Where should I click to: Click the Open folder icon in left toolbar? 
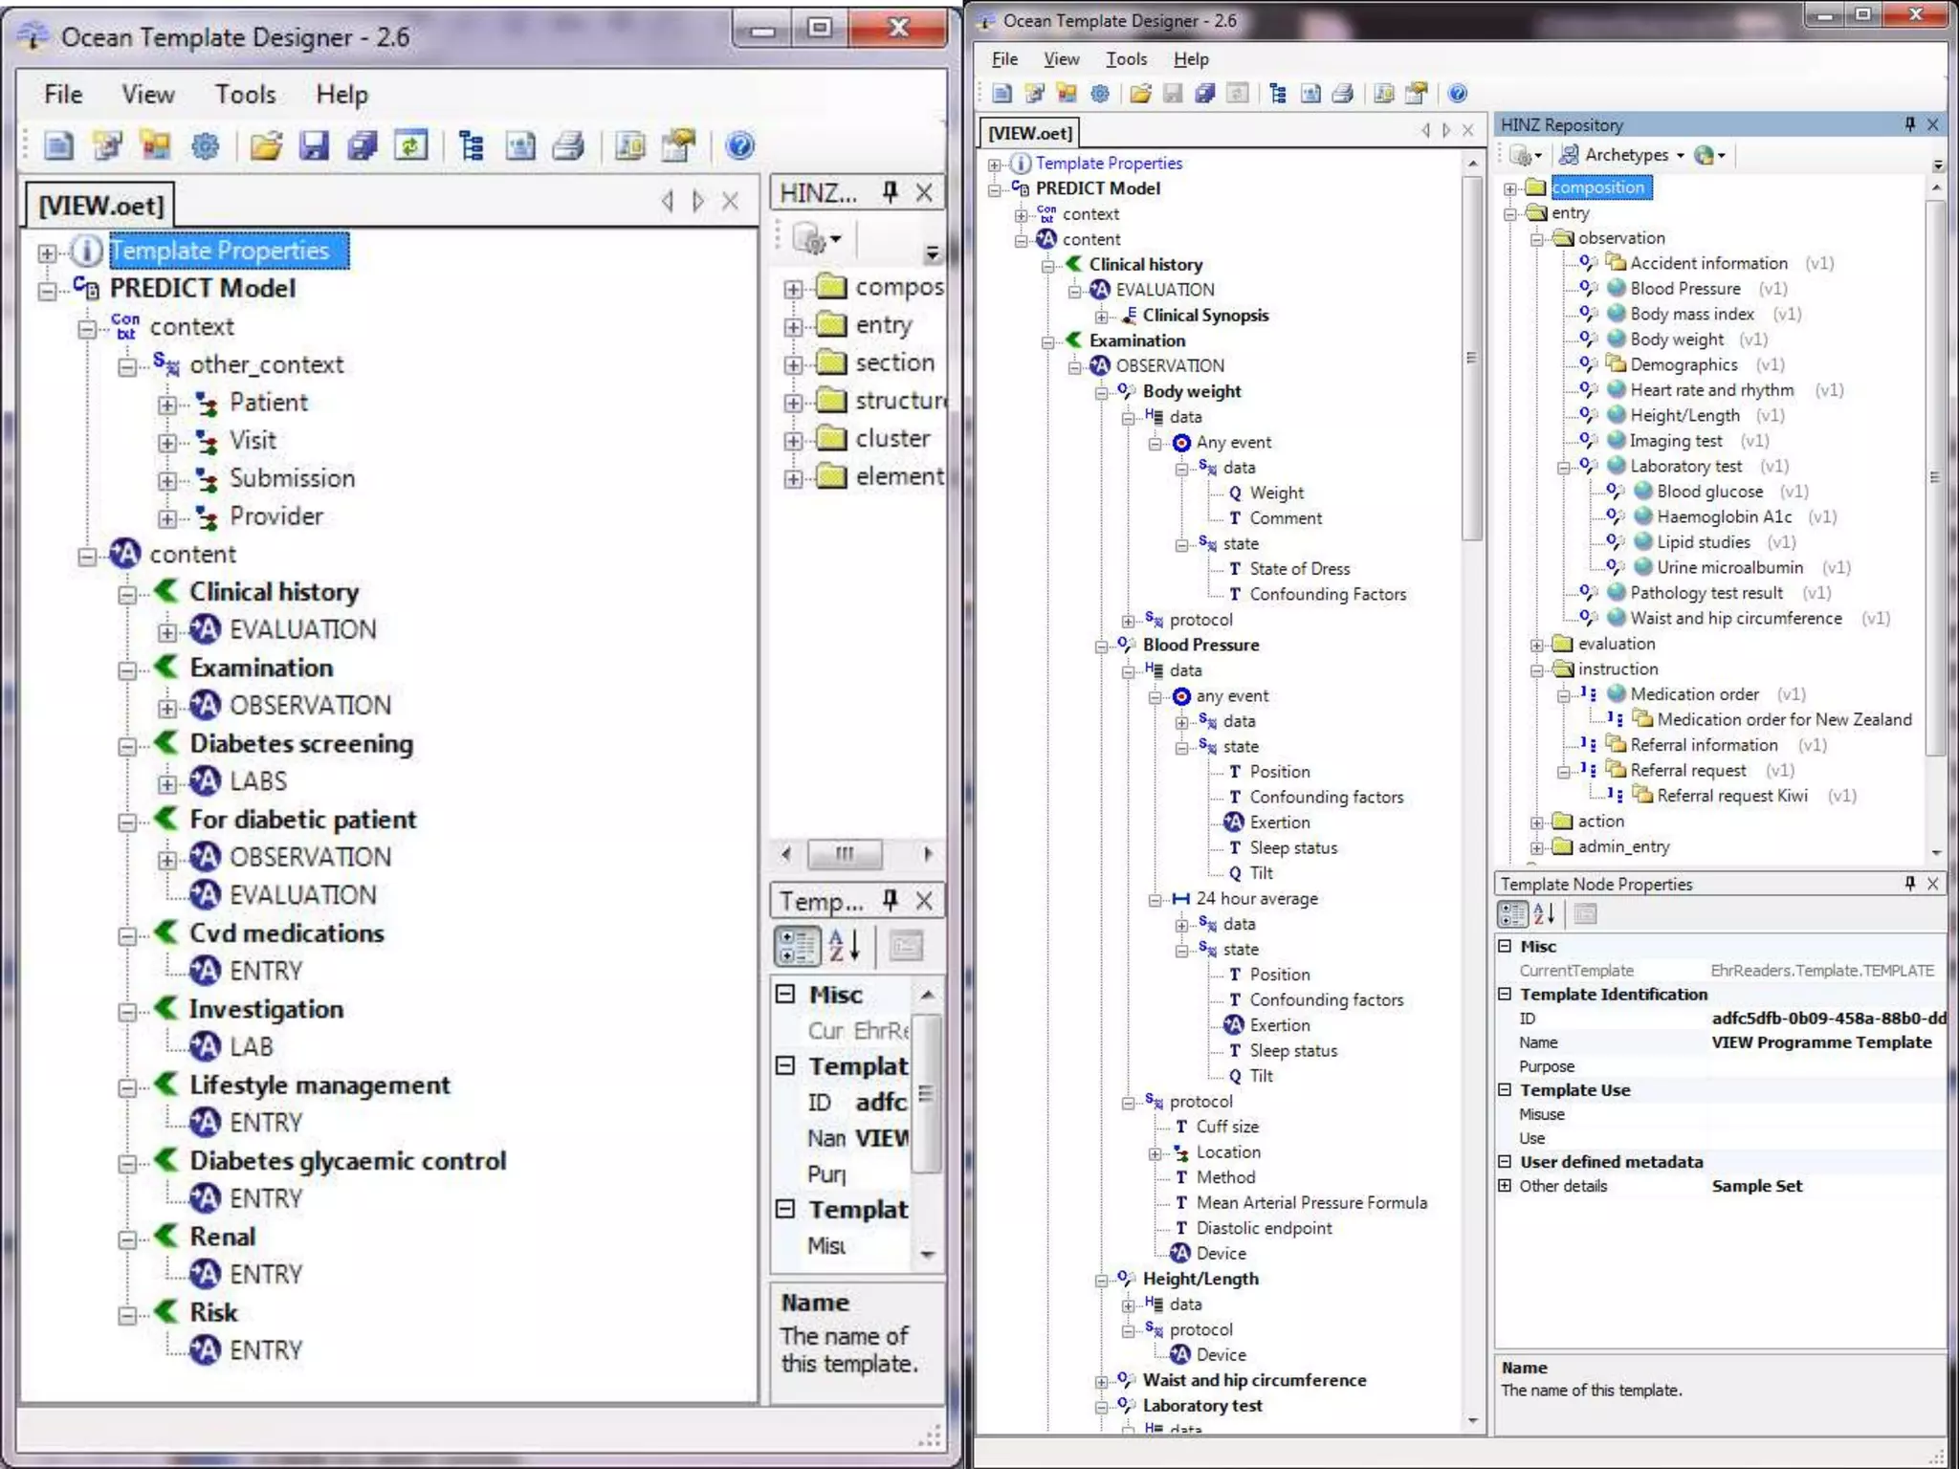coord(266,145)
